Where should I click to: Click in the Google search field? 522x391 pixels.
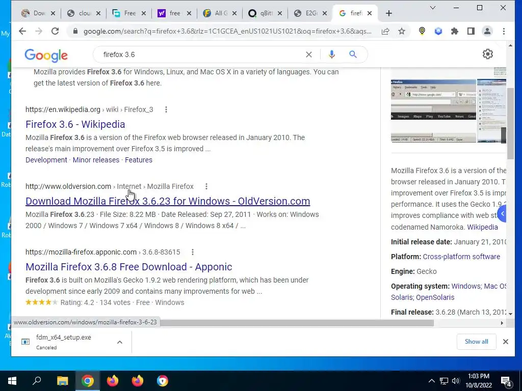point(200,54)
